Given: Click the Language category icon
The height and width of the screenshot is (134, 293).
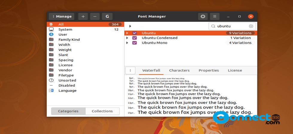Looking at the screenshot, I should coord(51,91).
